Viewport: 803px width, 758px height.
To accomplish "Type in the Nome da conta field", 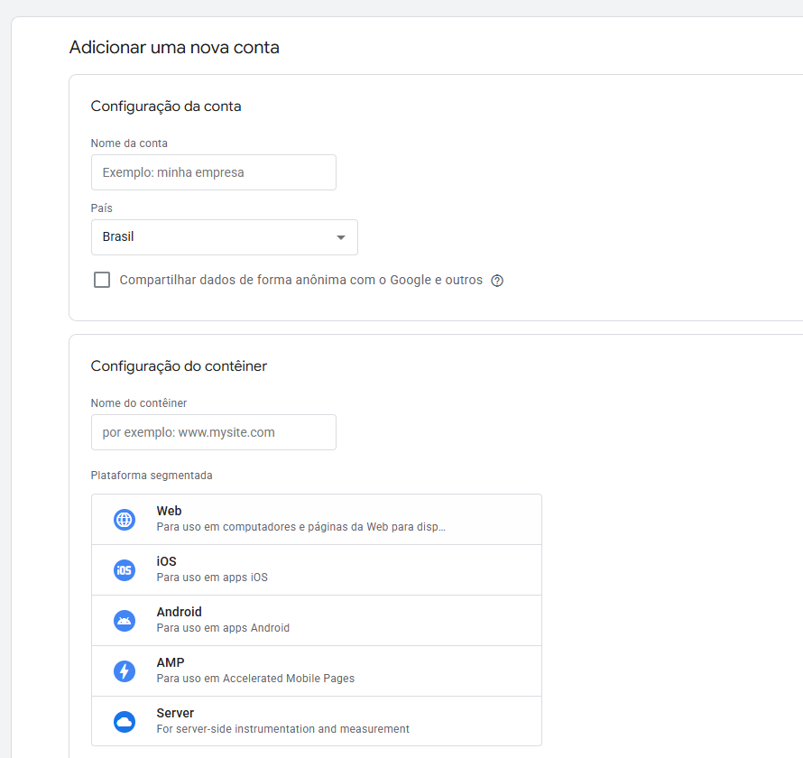I will point(213,172).
